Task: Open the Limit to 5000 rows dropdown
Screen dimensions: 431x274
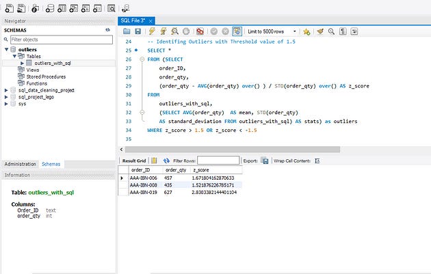Action: [x=273, y=31]
